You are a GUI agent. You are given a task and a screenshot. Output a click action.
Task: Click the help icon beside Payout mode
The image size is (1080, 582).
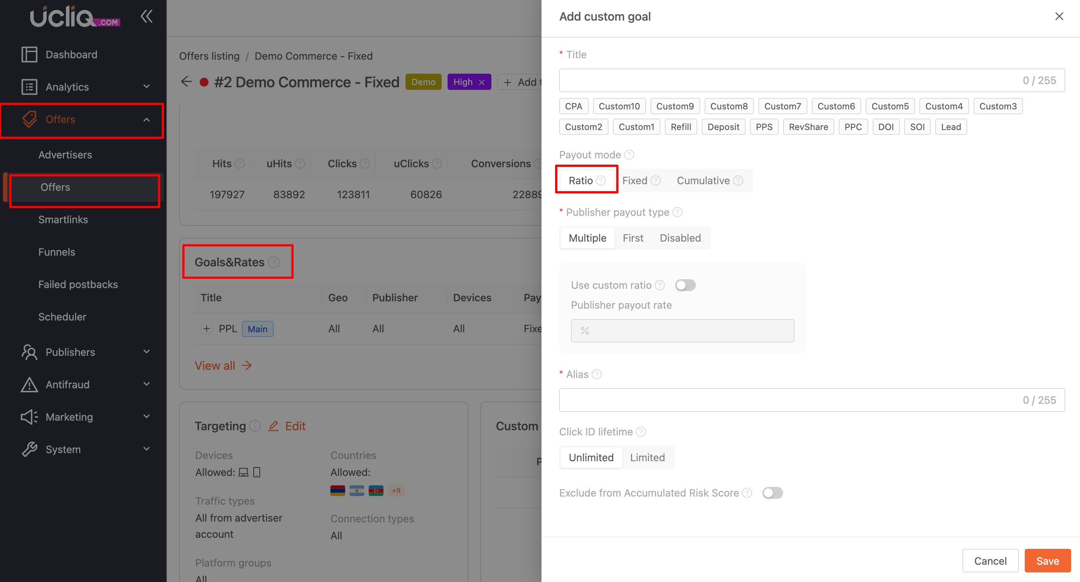click(x=629, y=155)
